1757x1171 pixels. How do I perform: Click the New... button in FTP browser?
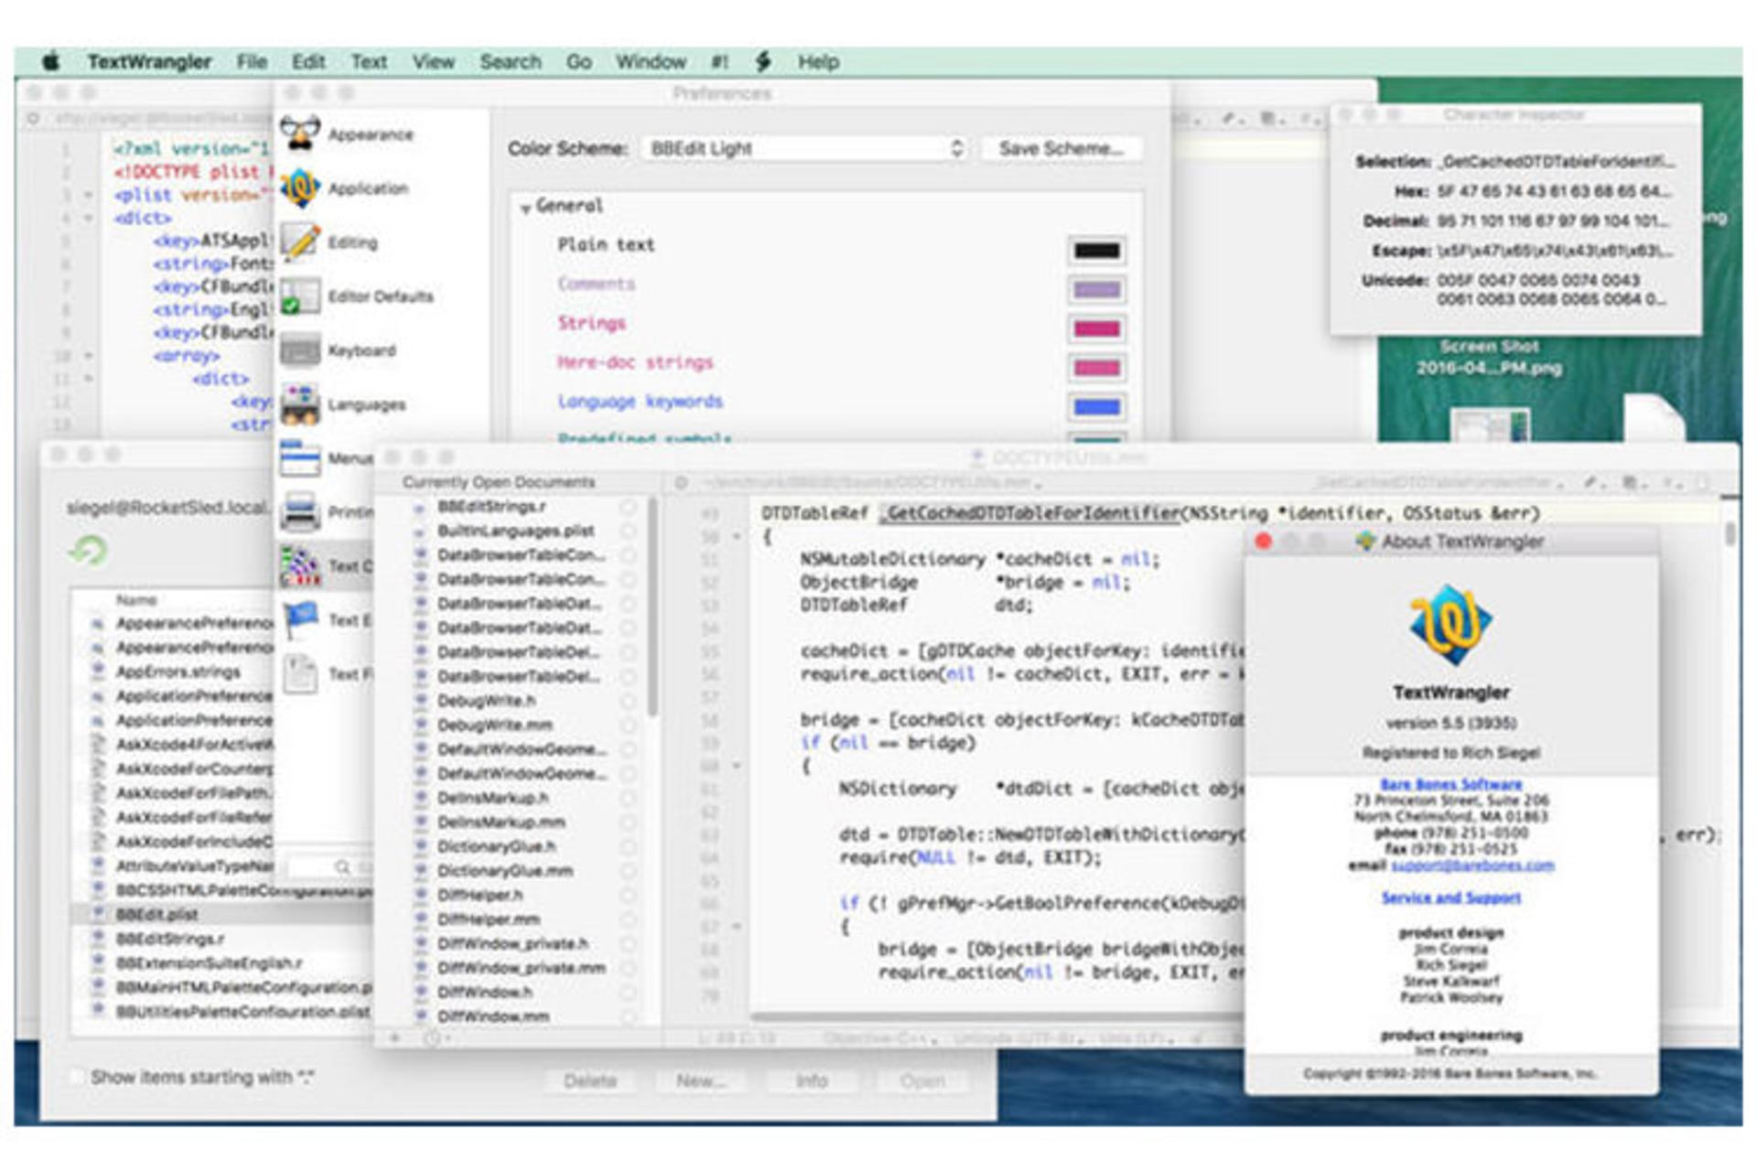coord(701,1080)
